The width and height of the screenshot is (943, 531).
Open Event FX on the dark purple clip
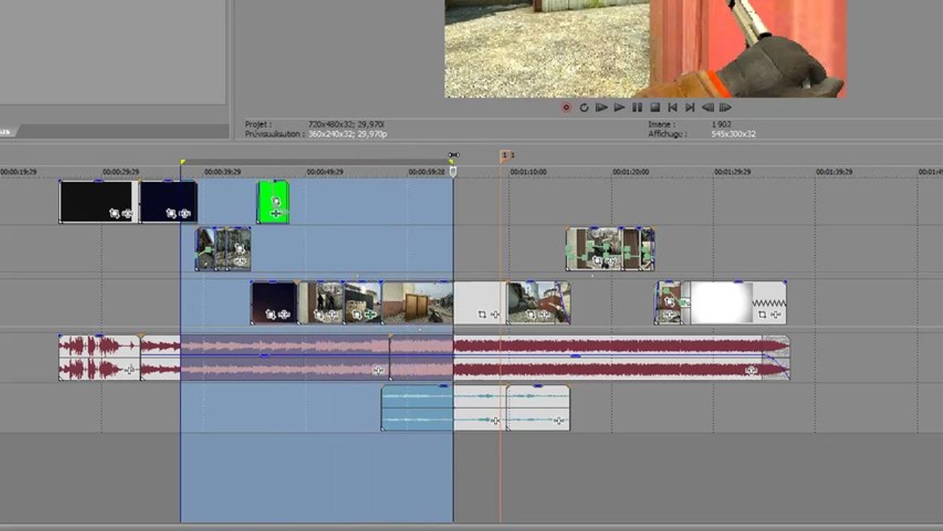(283, 314)
